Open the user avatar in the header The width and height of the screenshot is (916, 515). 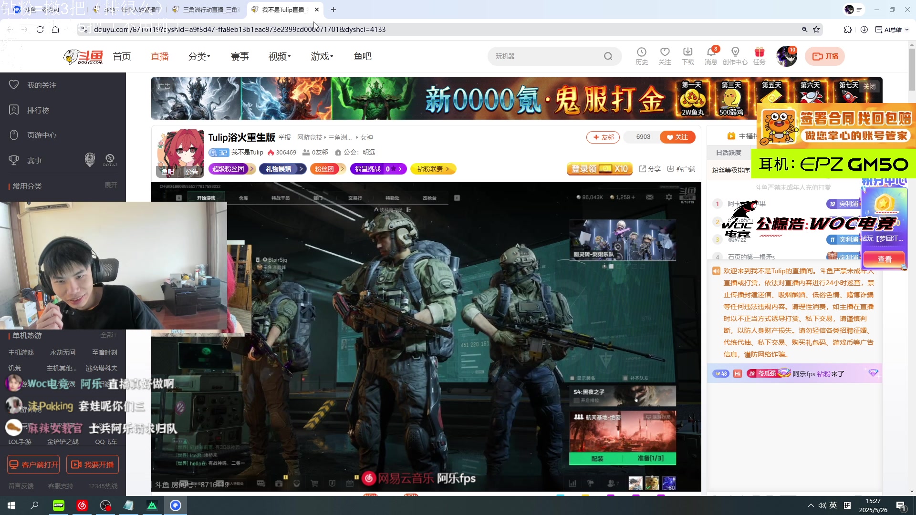(x=786, y=56)
